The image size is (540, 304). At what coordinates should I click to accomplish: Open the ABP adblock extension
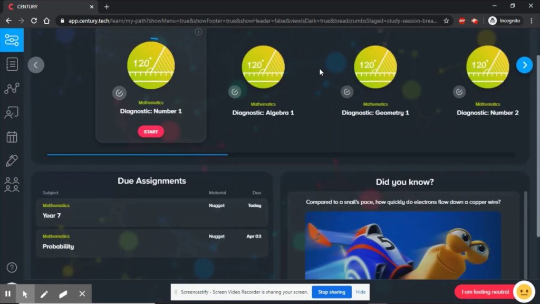(x=462, y=21)
